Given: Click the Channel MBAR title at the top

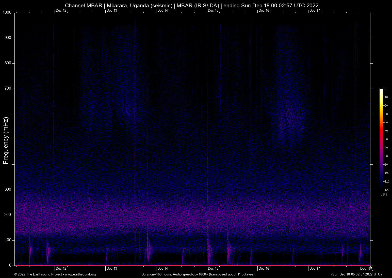Looking at the screenshot, I should pos(192,5).
